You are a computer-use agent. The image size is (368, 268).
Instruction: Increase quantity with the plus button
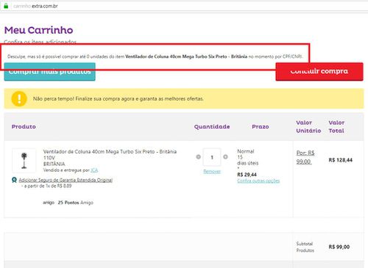[225, 157]
